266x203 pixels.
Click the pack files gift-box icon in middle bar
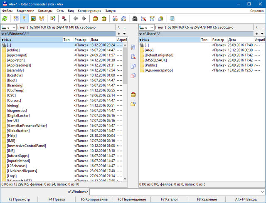point(133,94)
